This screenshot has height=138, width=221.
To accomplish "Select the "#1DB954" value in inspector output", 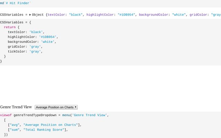I will click(126, 15).
